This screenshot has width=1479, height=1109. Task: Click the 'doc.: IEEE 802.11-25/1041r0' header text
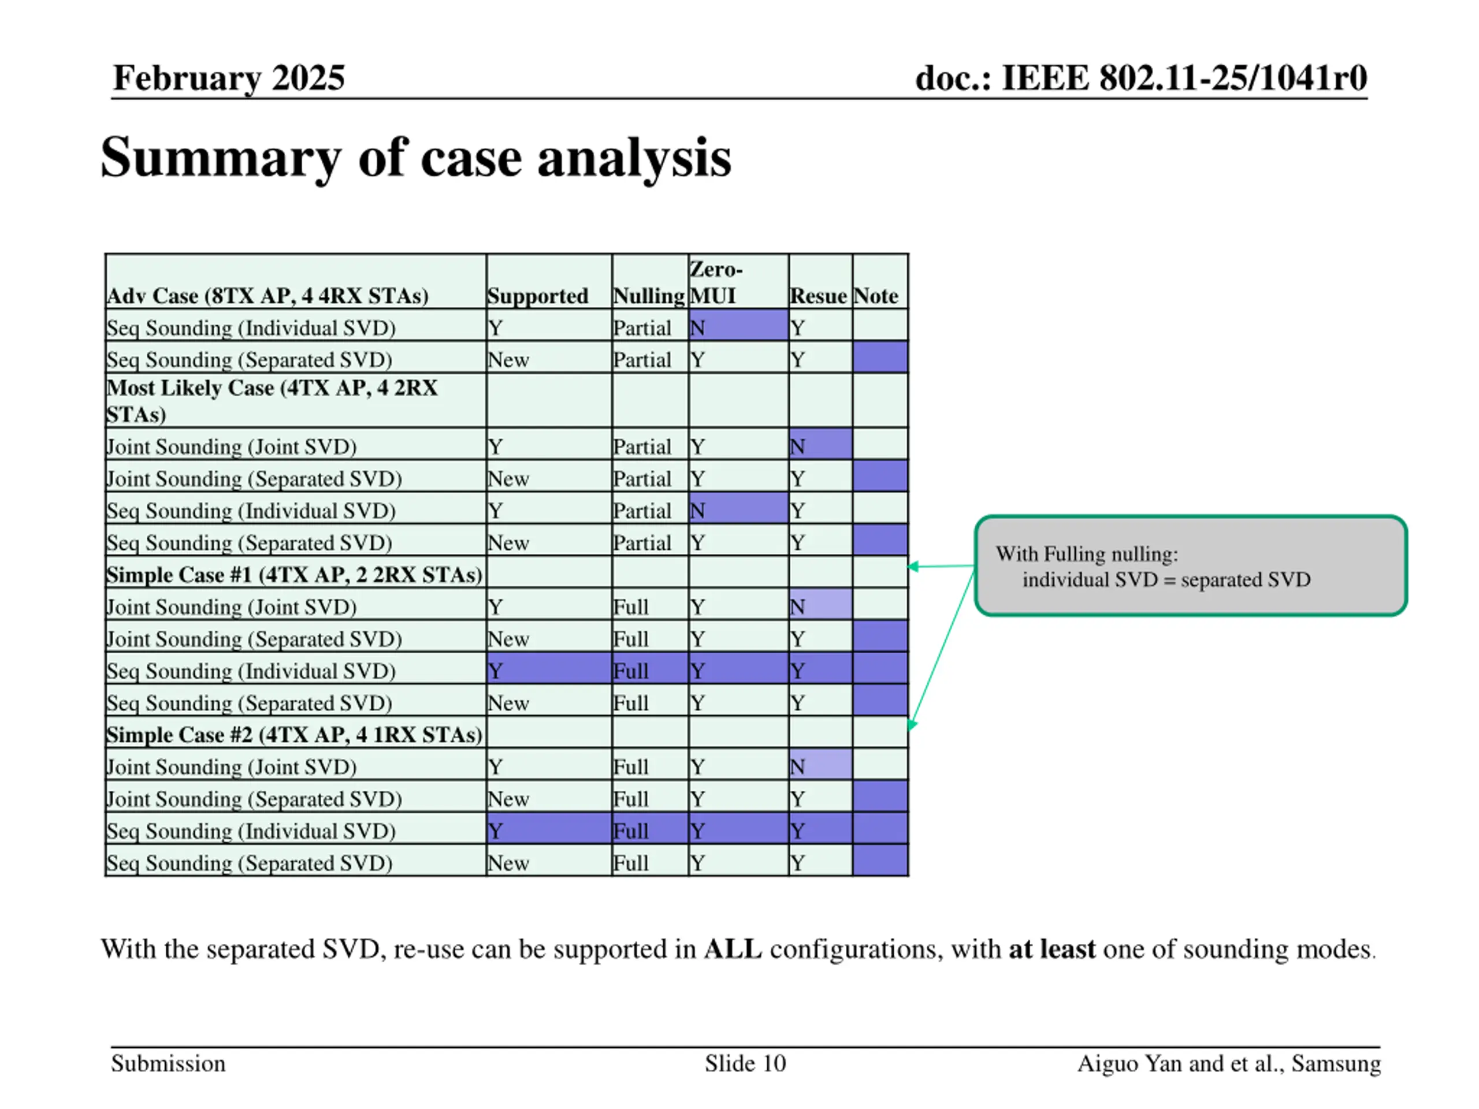(x=1140, y=77)
